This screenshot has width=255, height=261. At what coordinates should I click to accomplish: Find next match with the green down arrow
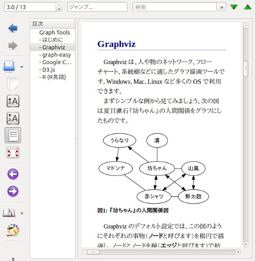click(234, 7)
